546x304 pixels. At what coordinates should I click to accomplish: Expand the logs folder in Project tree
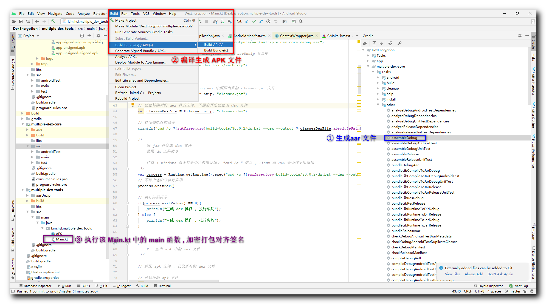[38, 59]
